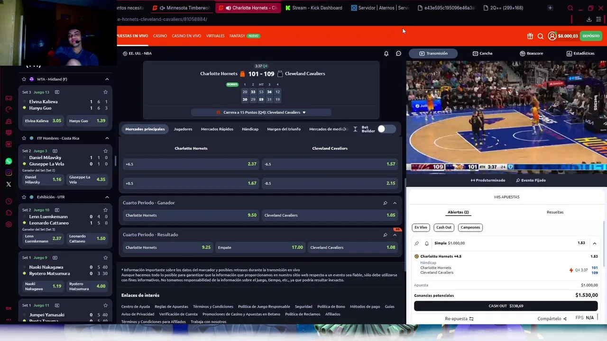Screen dimensions: 607x341
Task: Star the Exhibición - UTR league
Action: coord(24,197)
